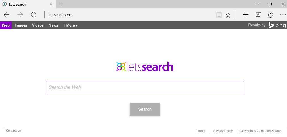Image resolution: width=287 pixels, height=137 pixels.
Task: Open the Share icon in toolbar
Action: (x=271, y=15)
